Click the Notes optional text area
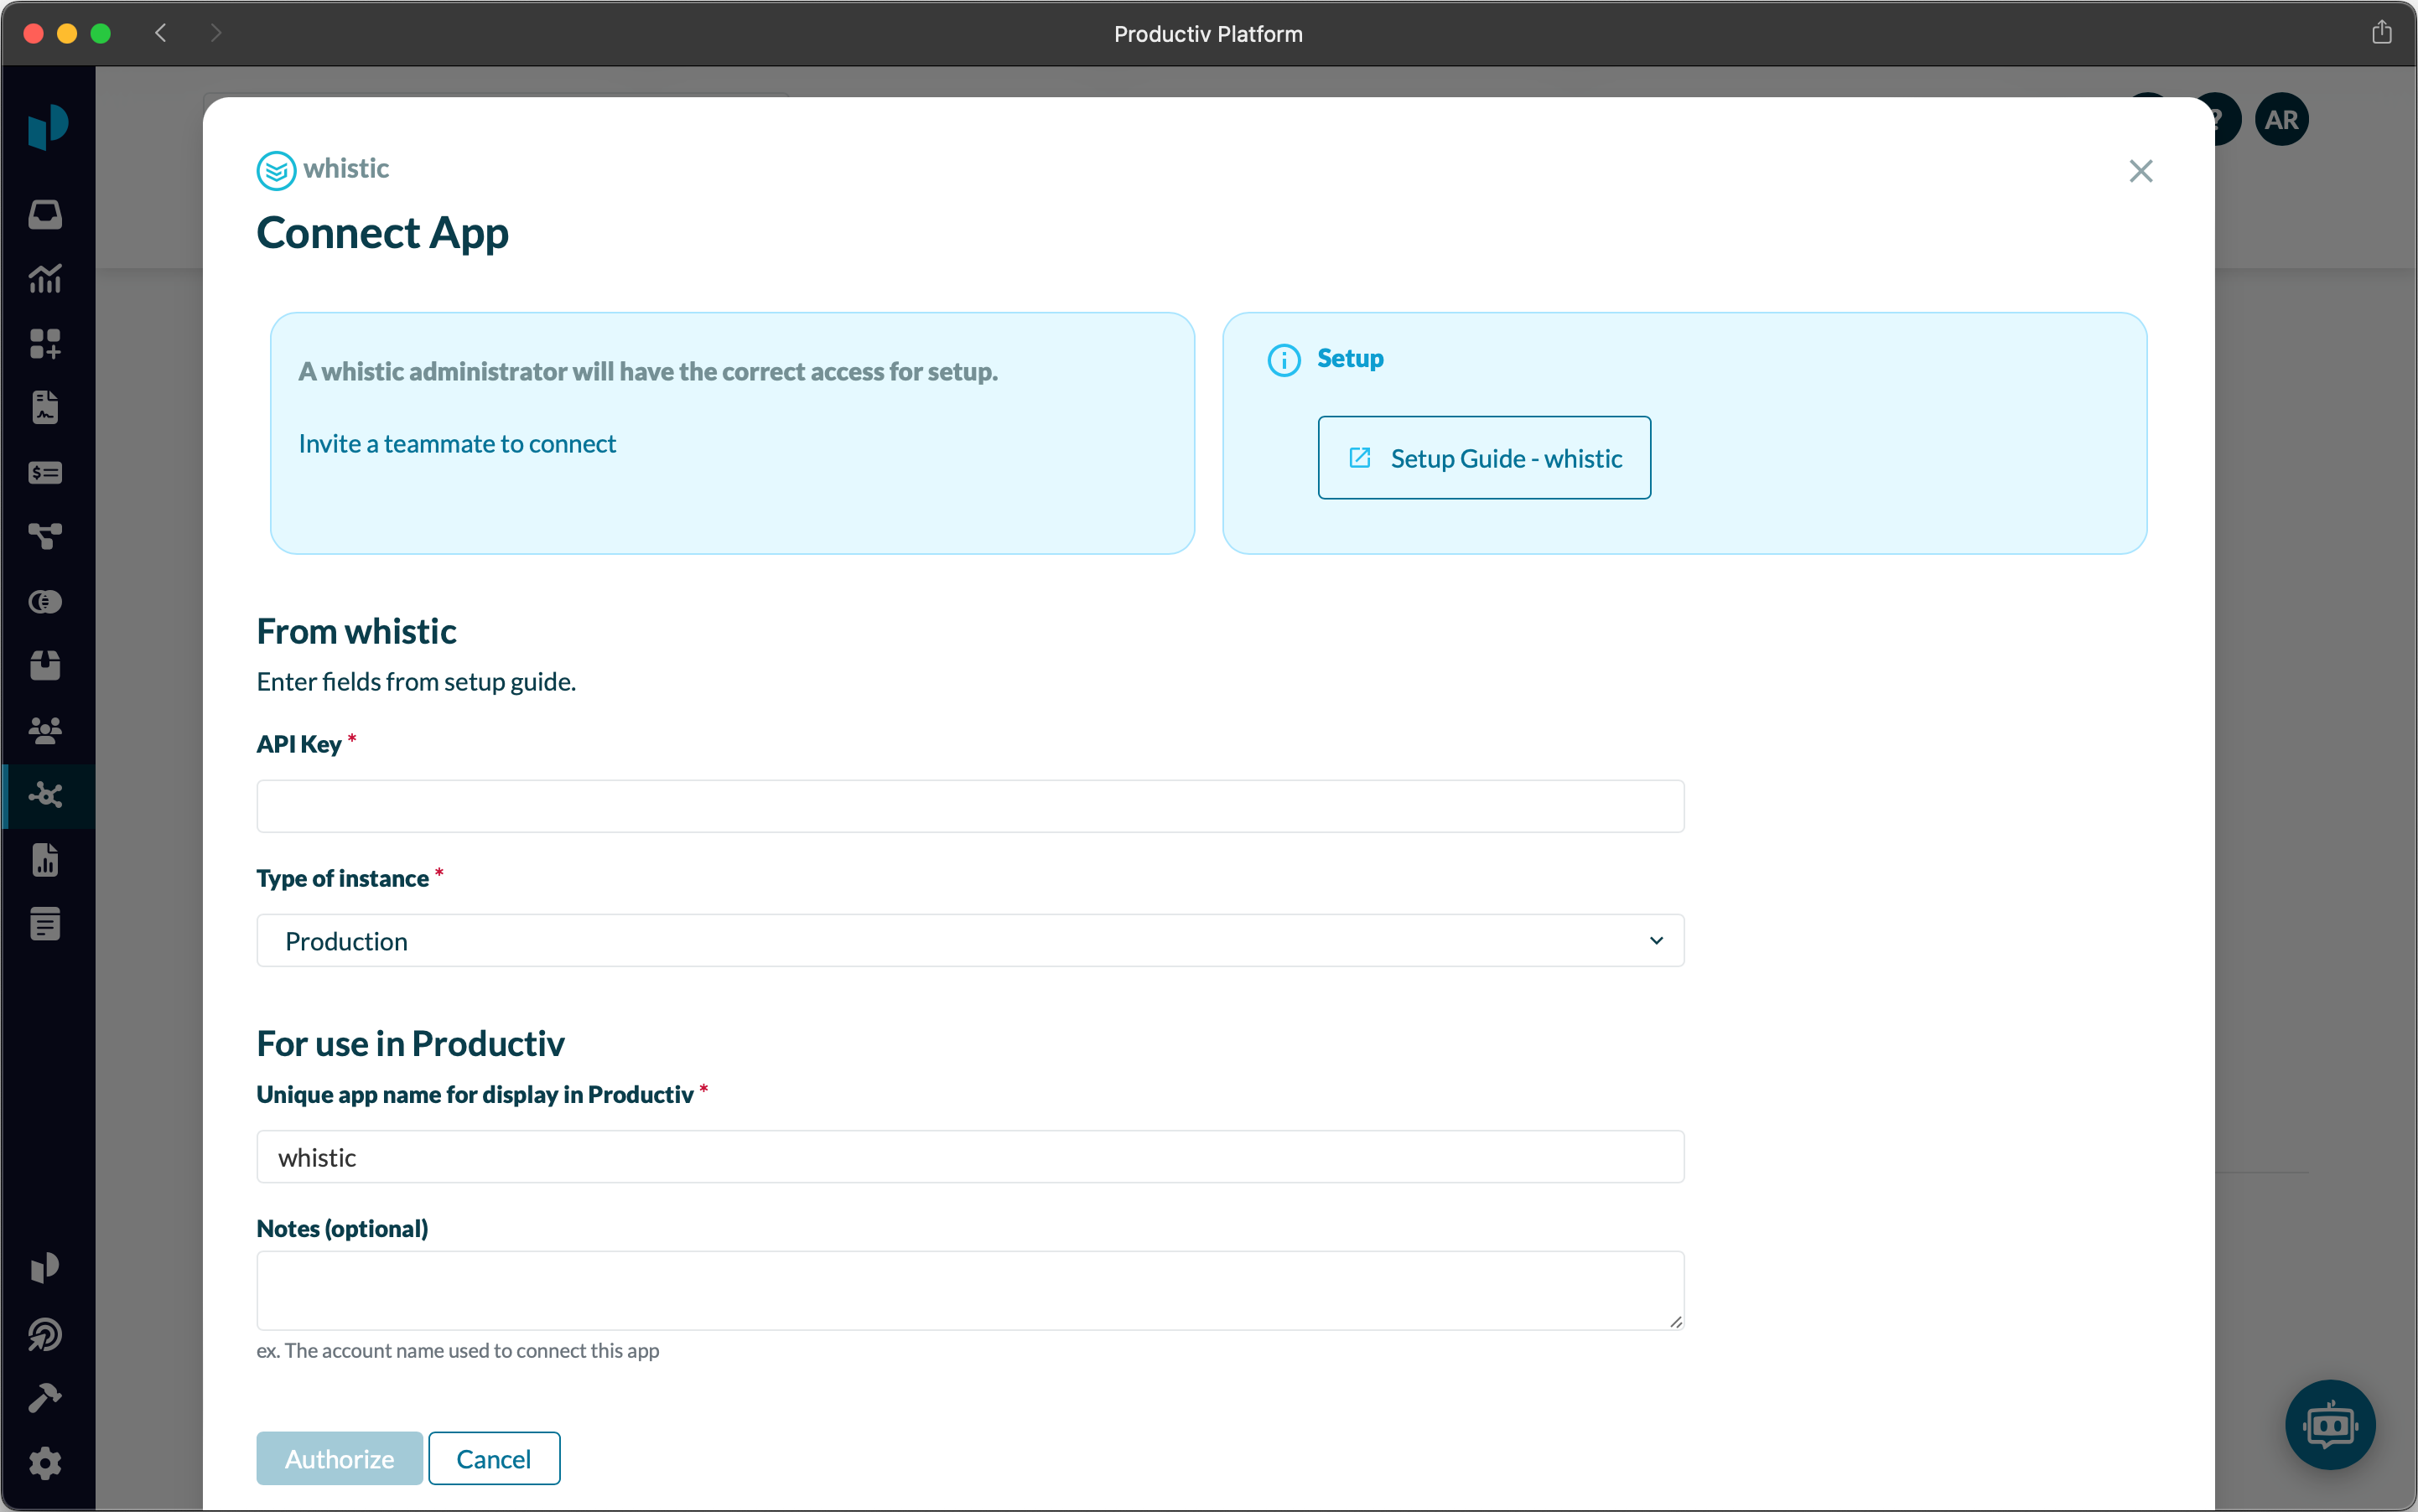Viewport: 2418px width, 1512px height. coord(969,1290)
